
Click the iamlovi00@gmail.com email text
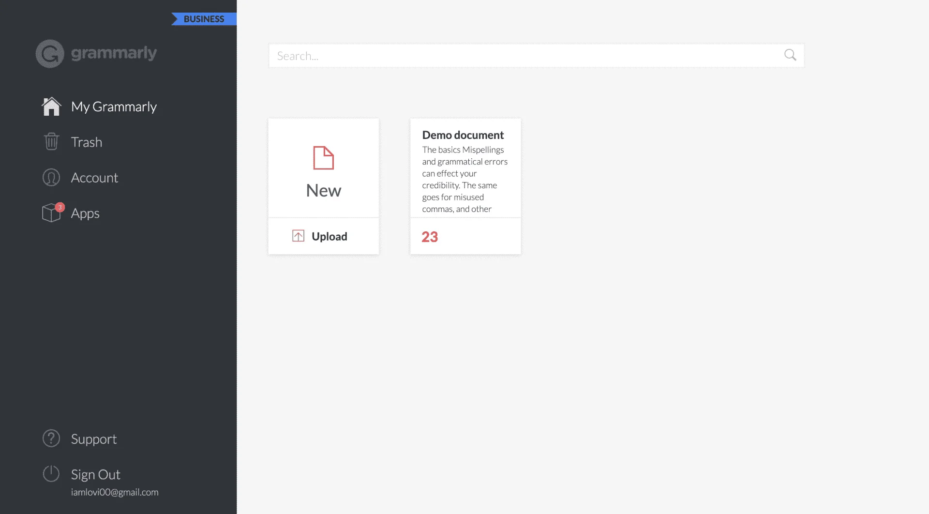coord(115,492)
